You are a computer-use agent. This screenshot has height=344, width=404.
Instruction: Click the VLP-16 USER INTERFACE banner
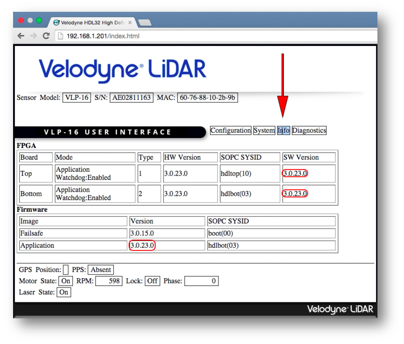click(x=110, y=132)
